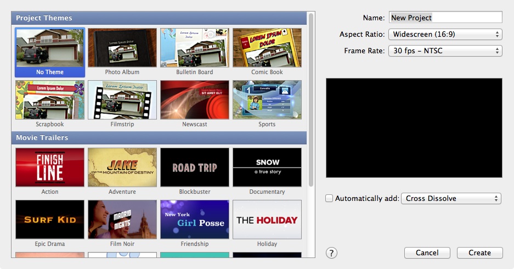Click the themes list vertical scrollbar

point(311,100)
